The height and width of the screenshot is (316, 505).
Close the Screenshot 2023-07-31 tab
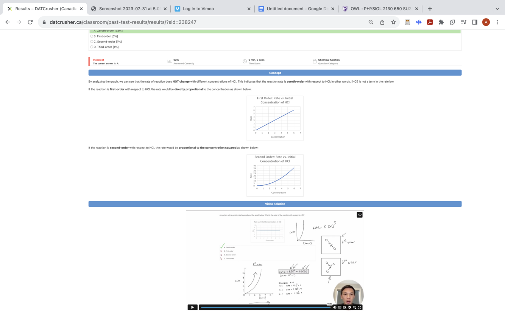(165, 9)
